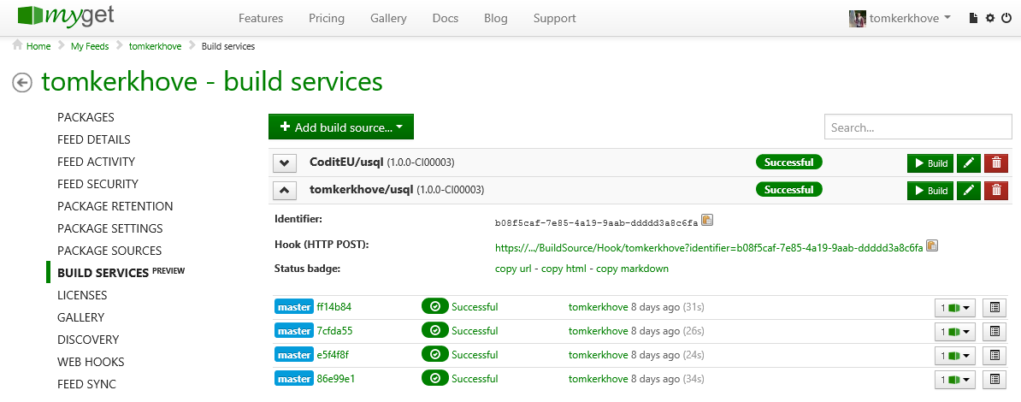Open packages dropdown for build ff14b84

tap(955, 308)
